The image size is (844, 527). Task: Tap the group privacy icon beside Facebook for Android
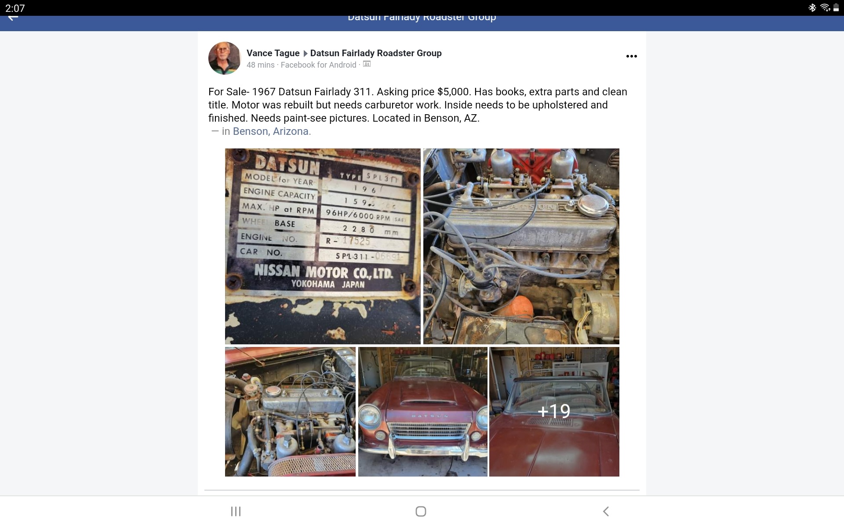coord(367,64)
